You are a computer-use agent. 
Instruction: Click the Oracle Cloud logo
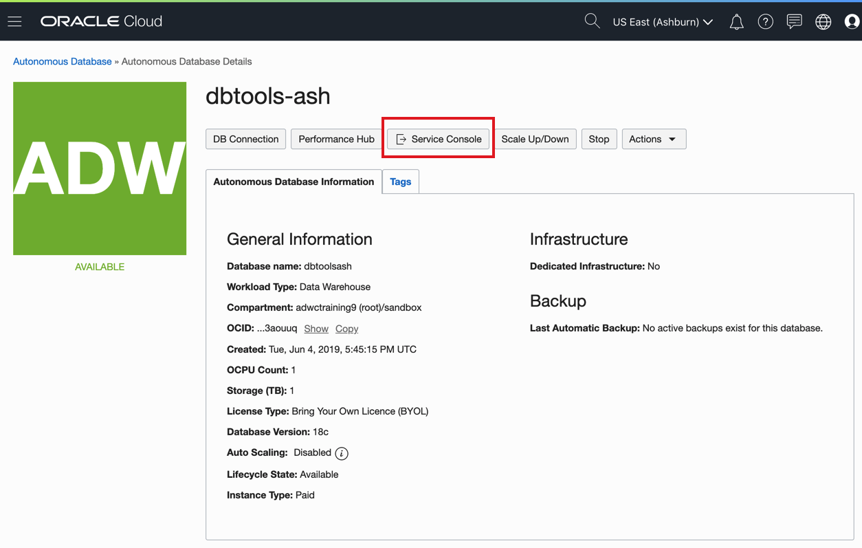pyautogui.click(x=101, y=21)
